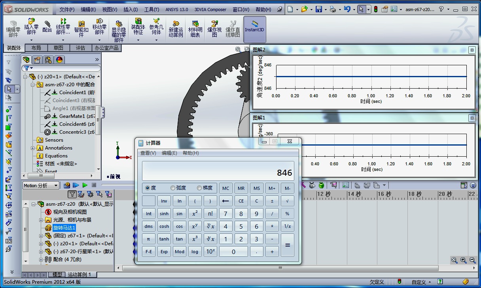The height and width of the screenshot is (288, 481).
Task: Play the motion study animation
Action: 85,185
